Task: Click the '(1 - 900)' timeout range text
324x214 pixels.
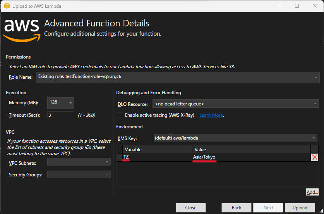Action: 86,115
